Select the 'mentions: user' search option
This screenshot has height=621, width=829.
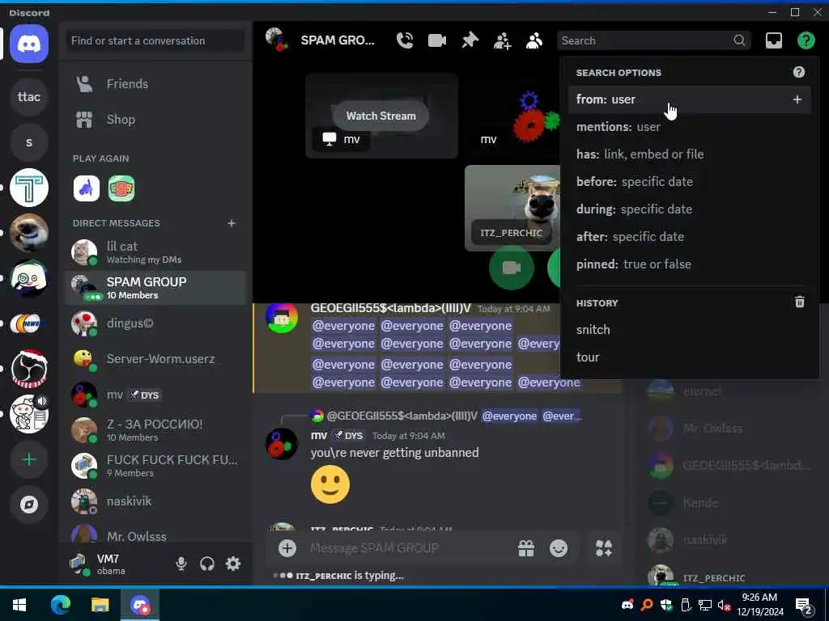tap(690, 127)
